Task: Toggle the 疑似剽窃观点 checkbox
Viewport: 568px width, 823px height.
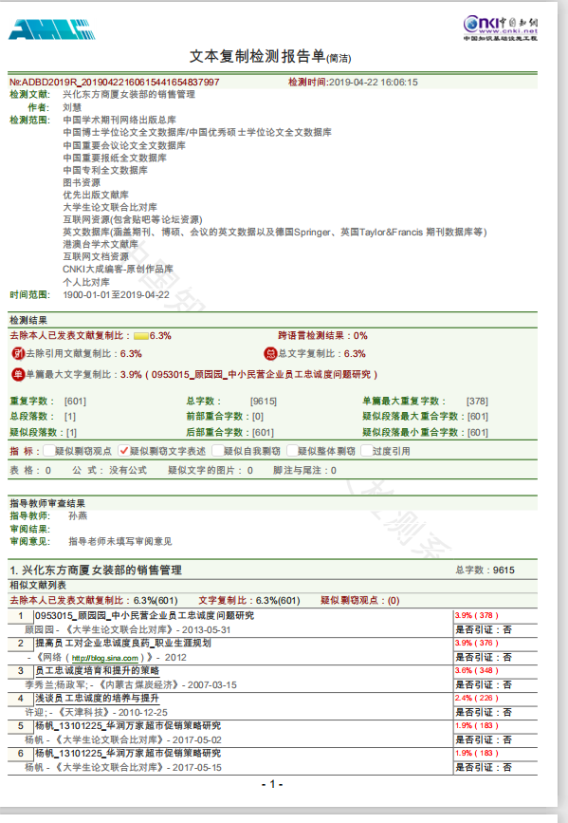Action: [x=48, y=450]
